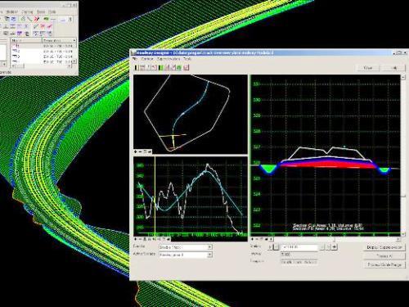This screenshot has width=409, height=307.
Task: Open the Tools menu in Roadway Designer
Action: point(187,59)
